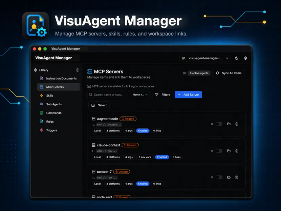Open the Filters button

click(163, 94)
